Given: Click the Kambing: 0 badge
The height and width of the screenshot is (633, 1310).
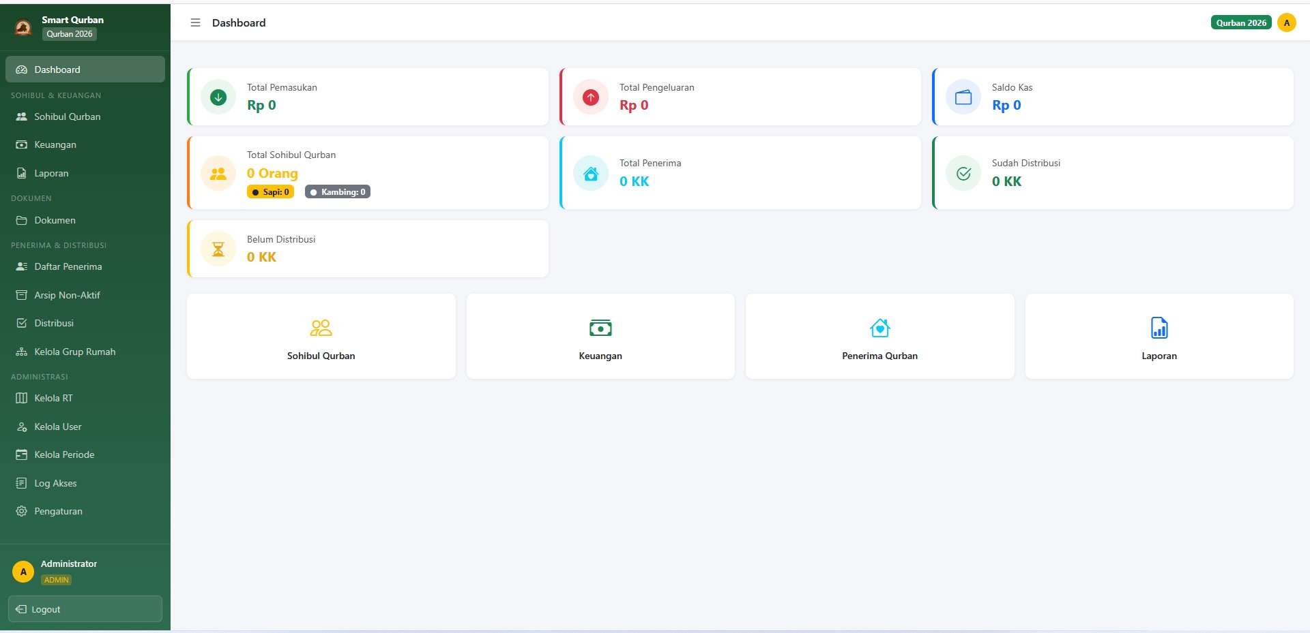Looking at the screenshot, I should (338, 192).
